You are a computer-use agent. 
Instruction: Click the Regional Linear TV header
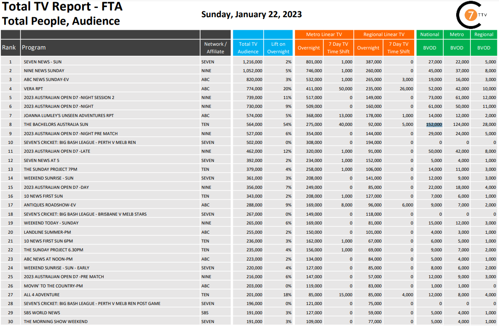384,34
